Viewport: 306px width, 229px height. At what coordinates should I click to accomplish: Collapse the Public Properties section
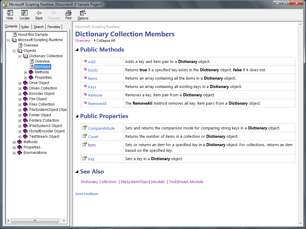point(77,116)
